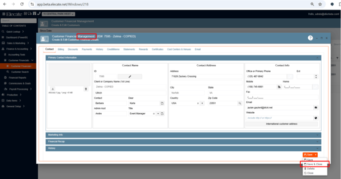The height and width of the screenshot is (179, 341).
Task: Go back in browser history
Action: tap(5, 4)
